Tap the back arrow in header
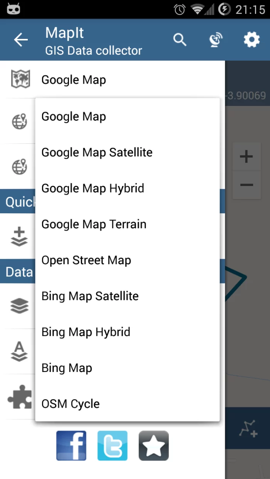The width and height of the screenshot is (270, 479). point(21,40)
